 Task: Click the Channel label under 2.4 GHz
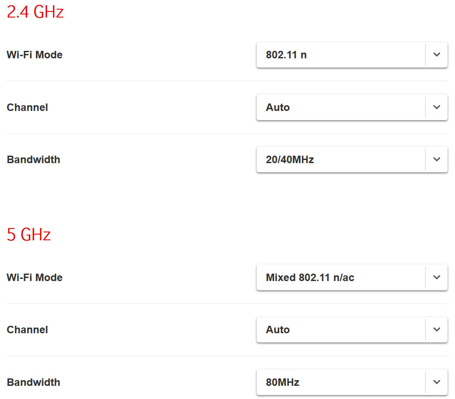pyautogui.click(x=27, y=107)
